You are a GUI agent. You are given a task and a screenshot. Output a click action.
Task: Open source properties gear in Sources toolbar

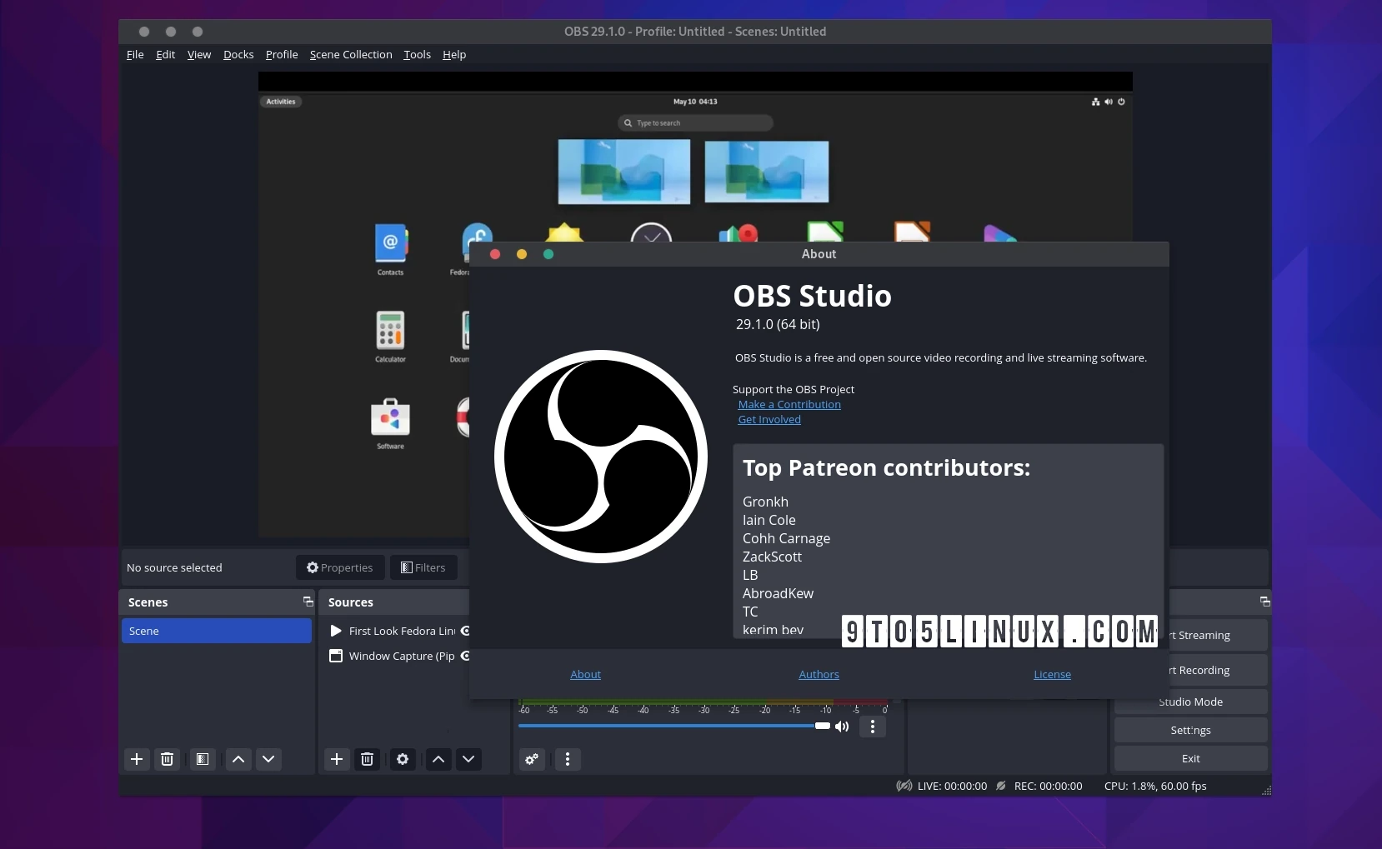click(403, 759)
